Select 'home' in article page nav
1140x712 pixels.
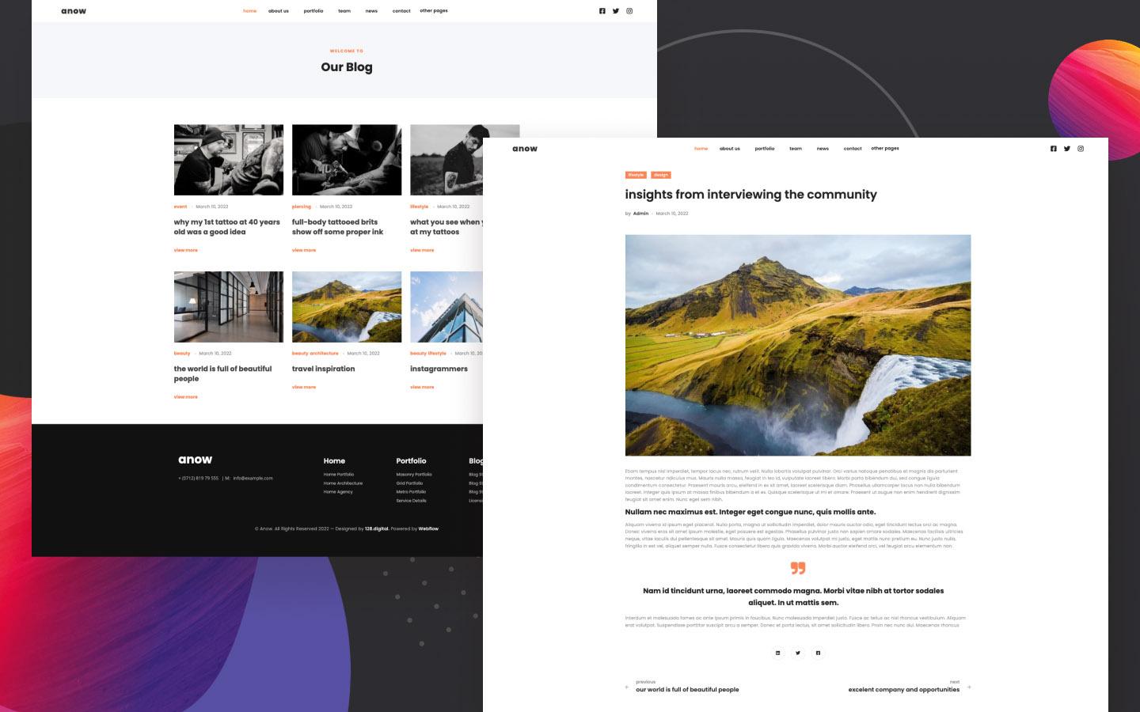click(701, 149)
